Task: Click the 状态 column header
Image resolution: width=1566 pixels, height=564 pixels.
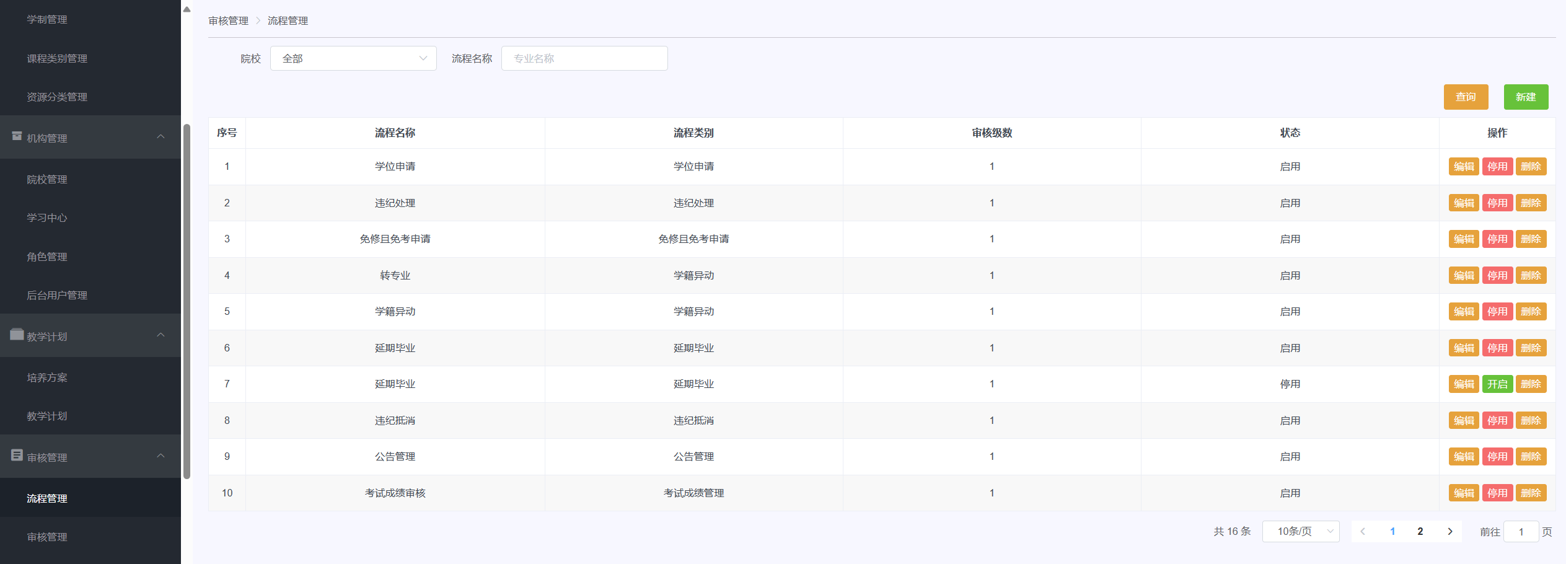Action: click(1290, 133)
